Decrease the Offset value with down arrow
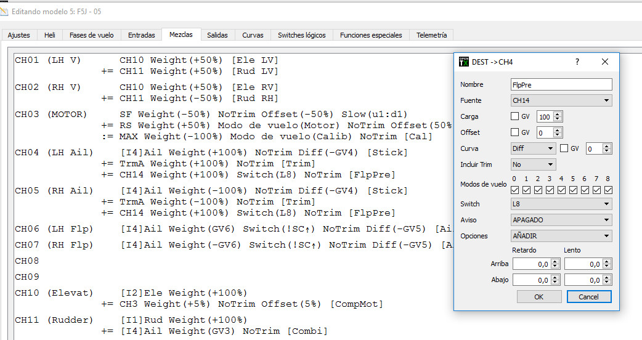The image size is (642, 340). (558, 135)
